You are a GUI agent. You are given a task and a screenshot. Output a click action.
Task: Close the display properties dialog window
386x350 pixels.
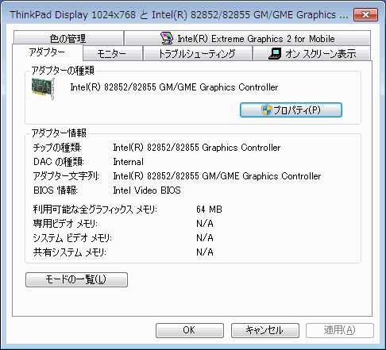[365, 14]
